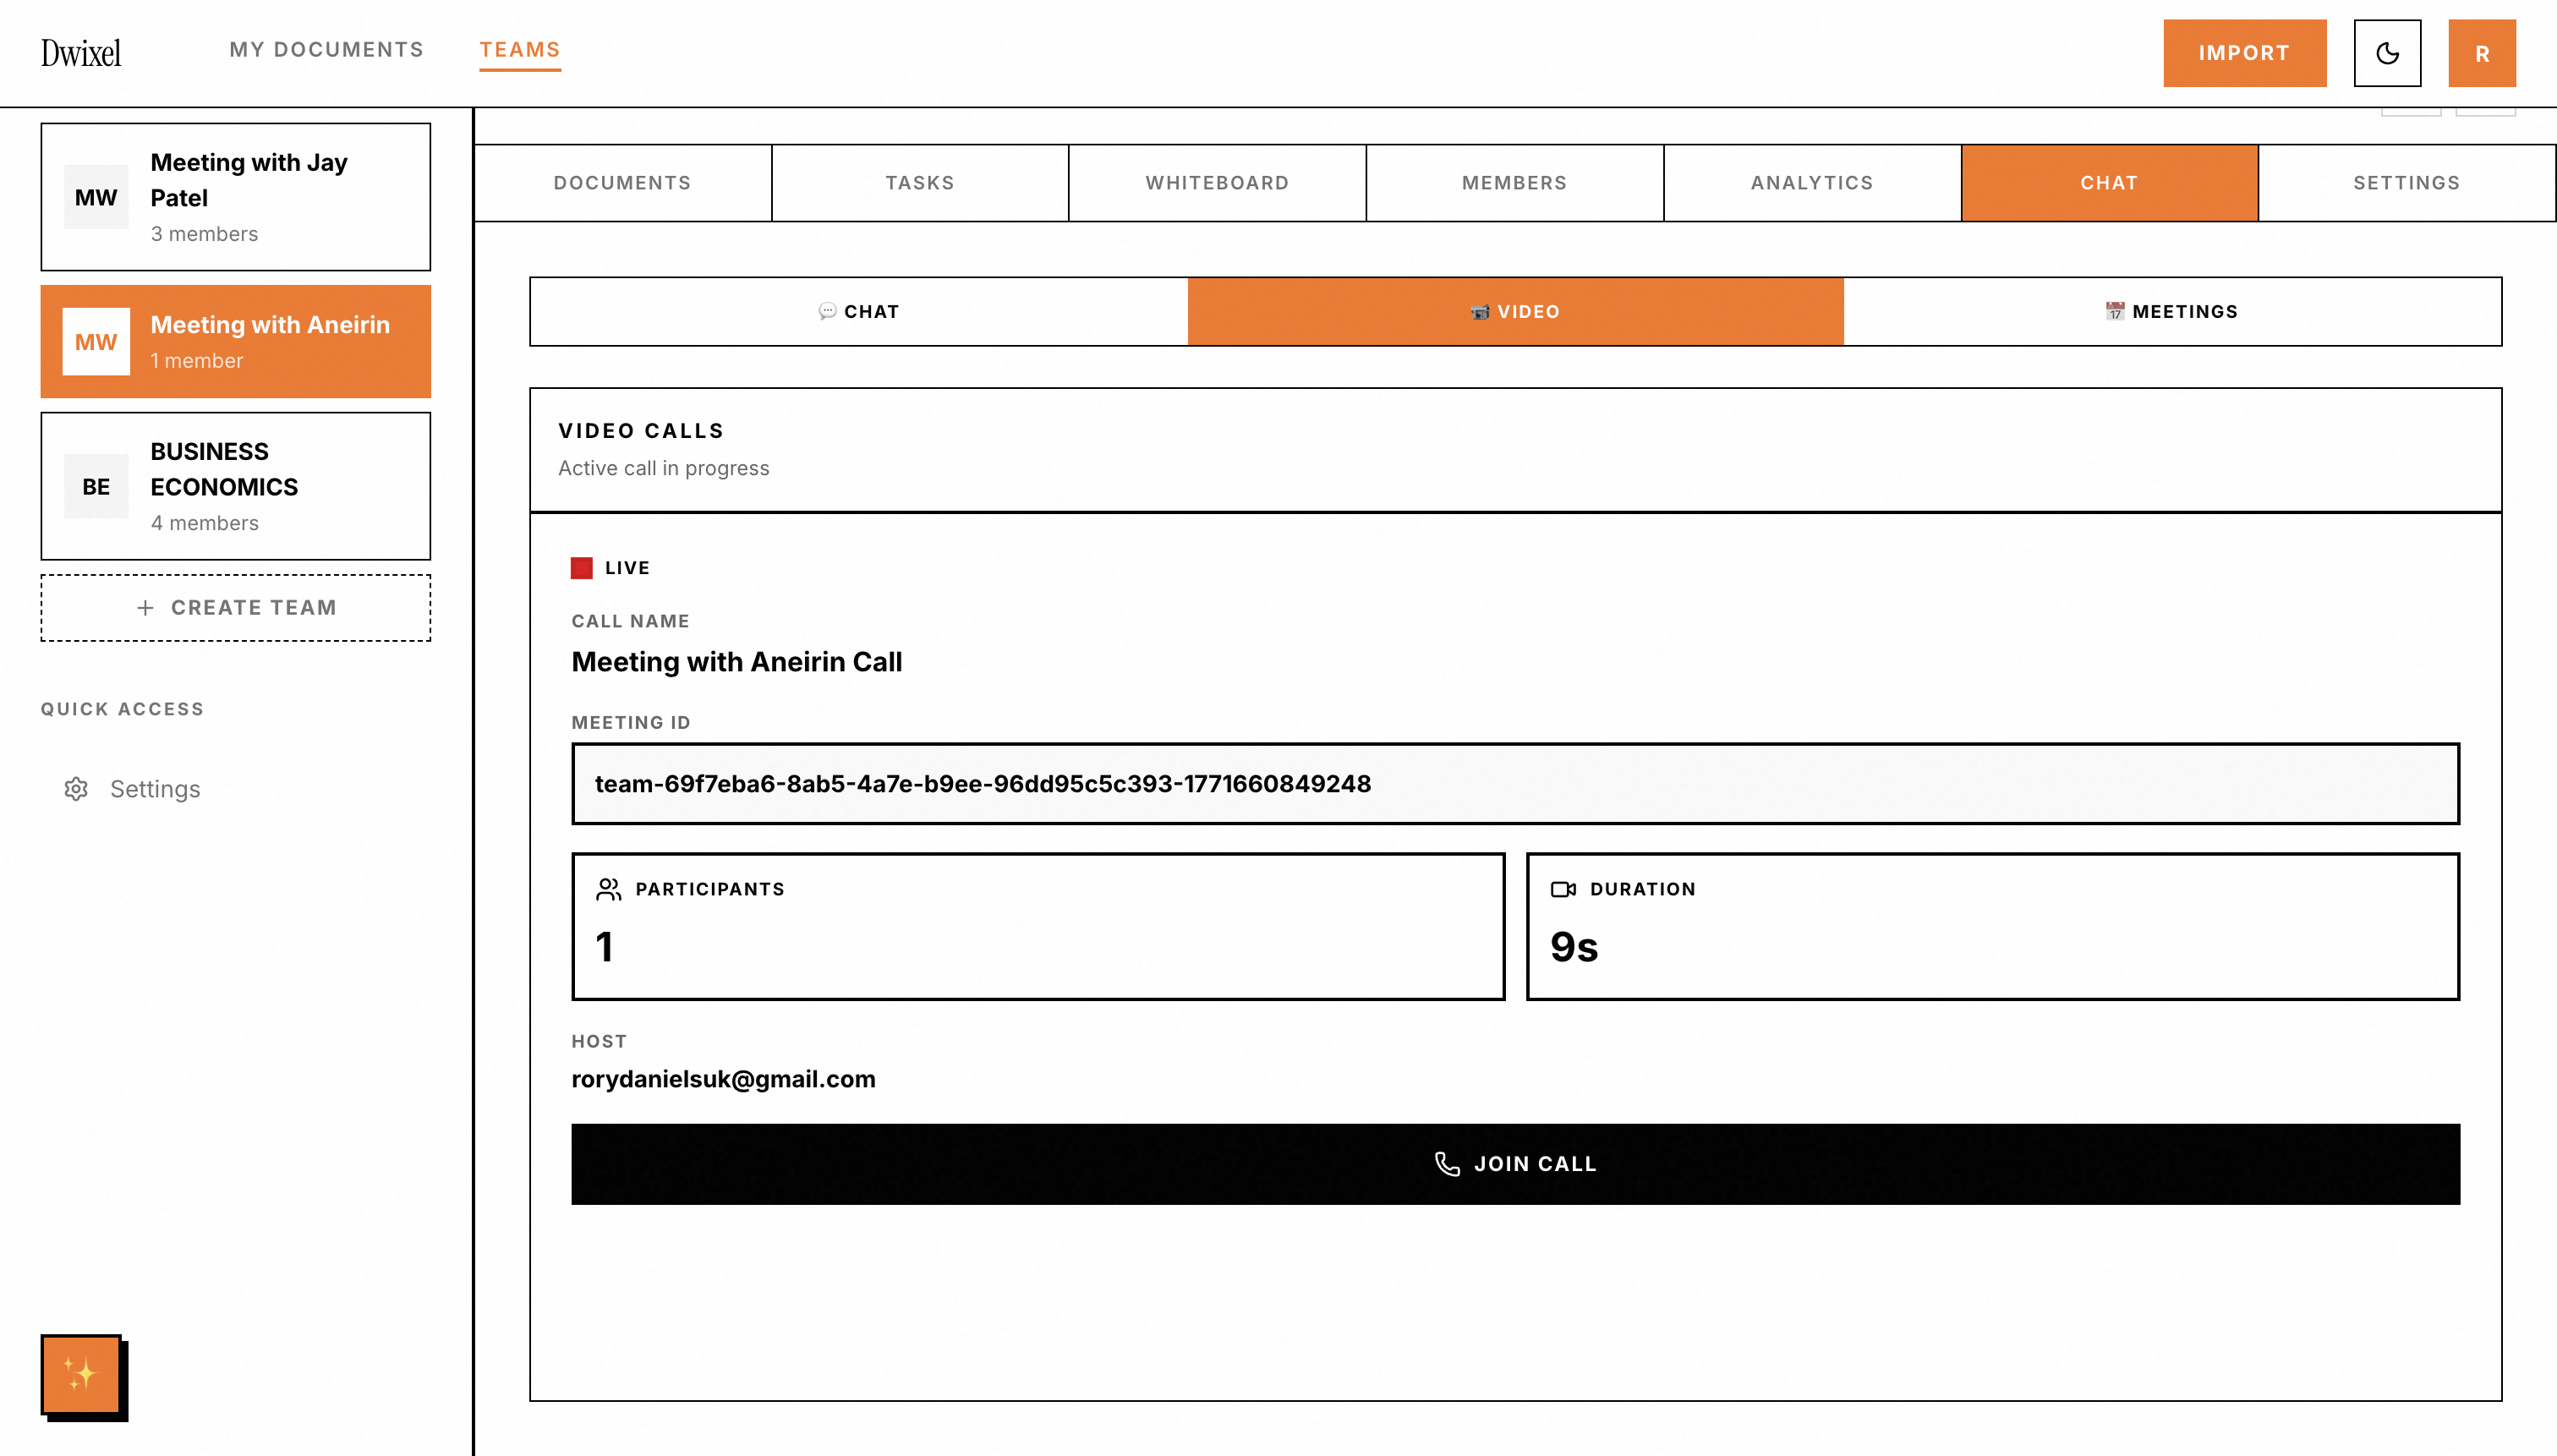The height and width of the screenshot is (1456, 2557).
Task: Open the team Settings tab
Action: (2406, 183)
